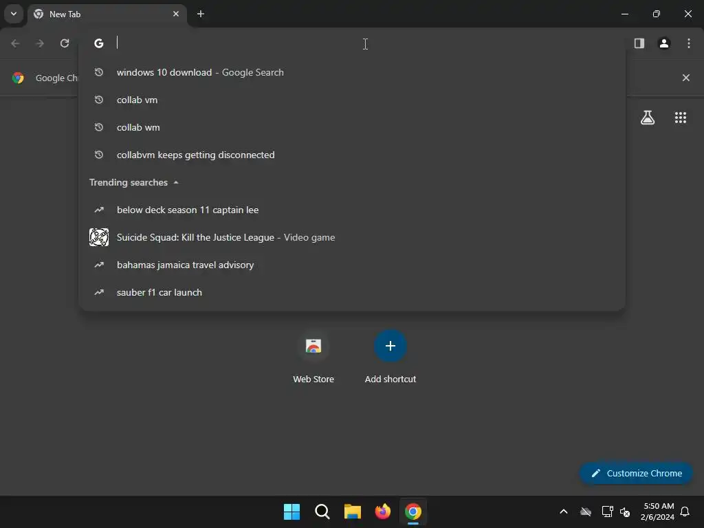Dismiss the Google Chrome info bar
Screen dimensions: 704x528
[x=686, y=78]
